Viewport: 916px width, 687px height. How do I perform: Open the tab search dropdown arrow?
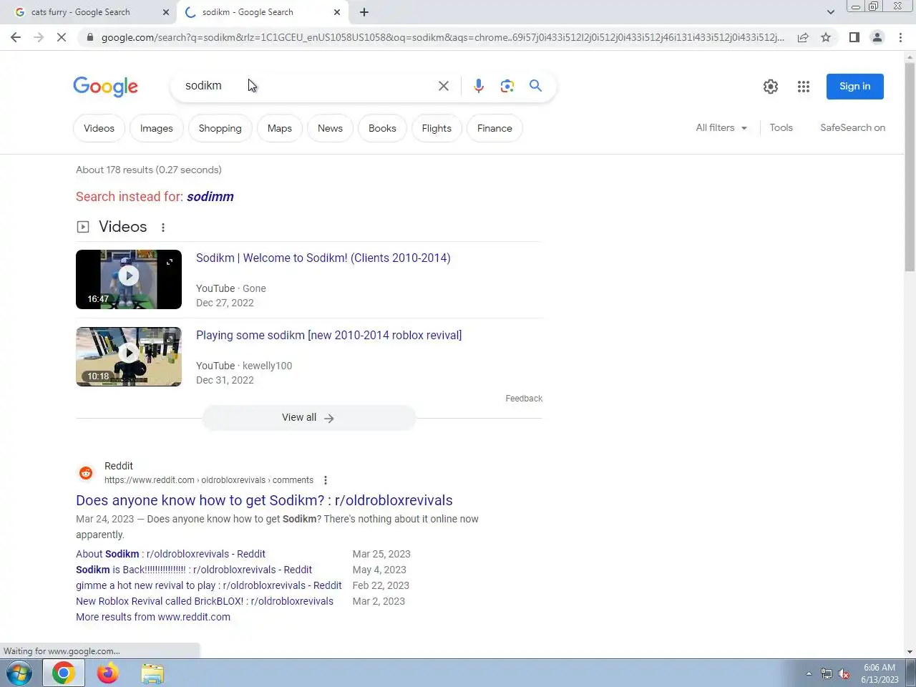tap(830, 12)
